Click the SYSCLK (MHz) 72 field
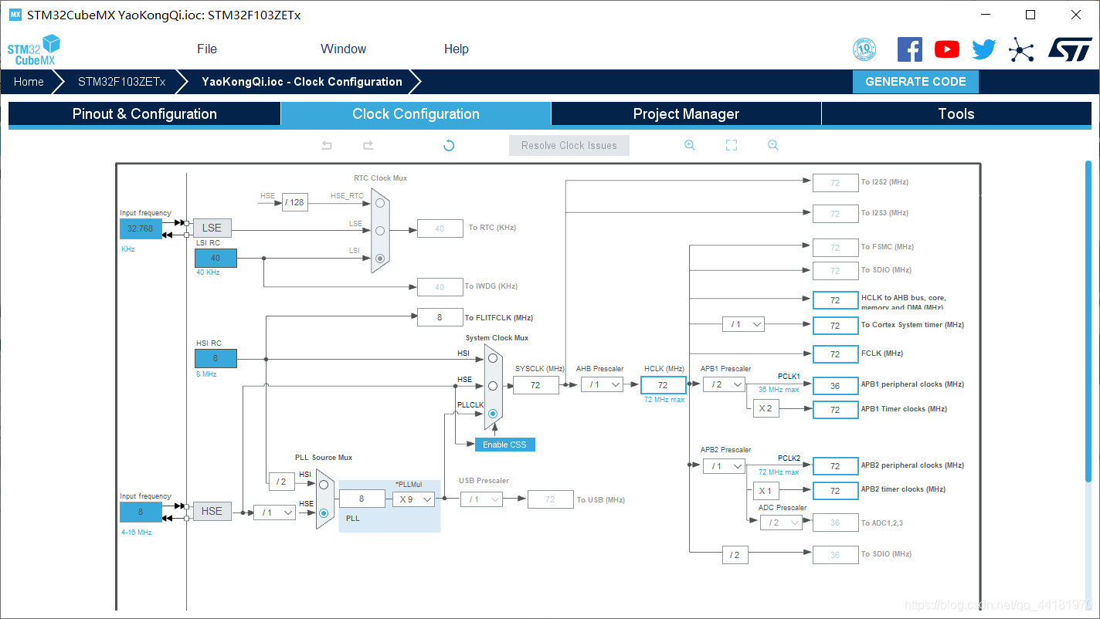Image resolution: width=1100 pixels, height=619 pixels. click(x=535, y=384)
